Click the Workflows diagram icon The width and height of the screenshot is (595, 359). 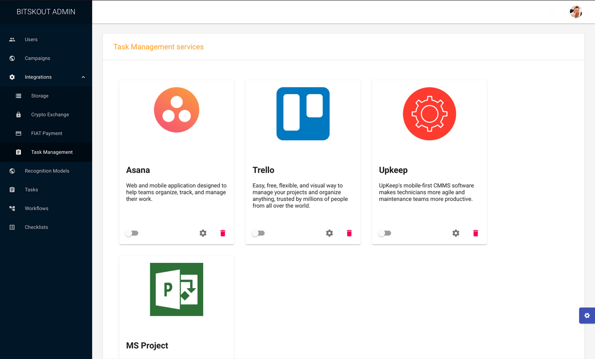(12, 209)
